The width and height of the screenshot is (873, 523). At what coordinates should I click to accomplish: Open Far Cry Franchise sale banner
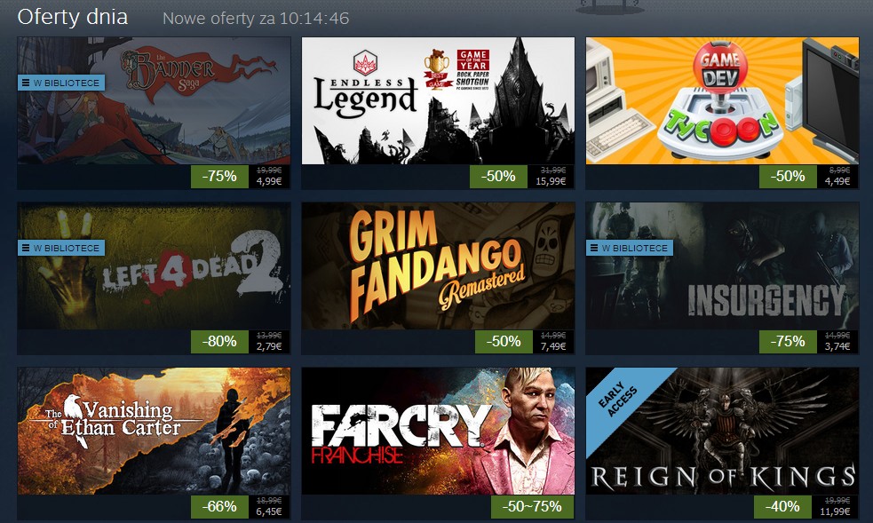438,431
